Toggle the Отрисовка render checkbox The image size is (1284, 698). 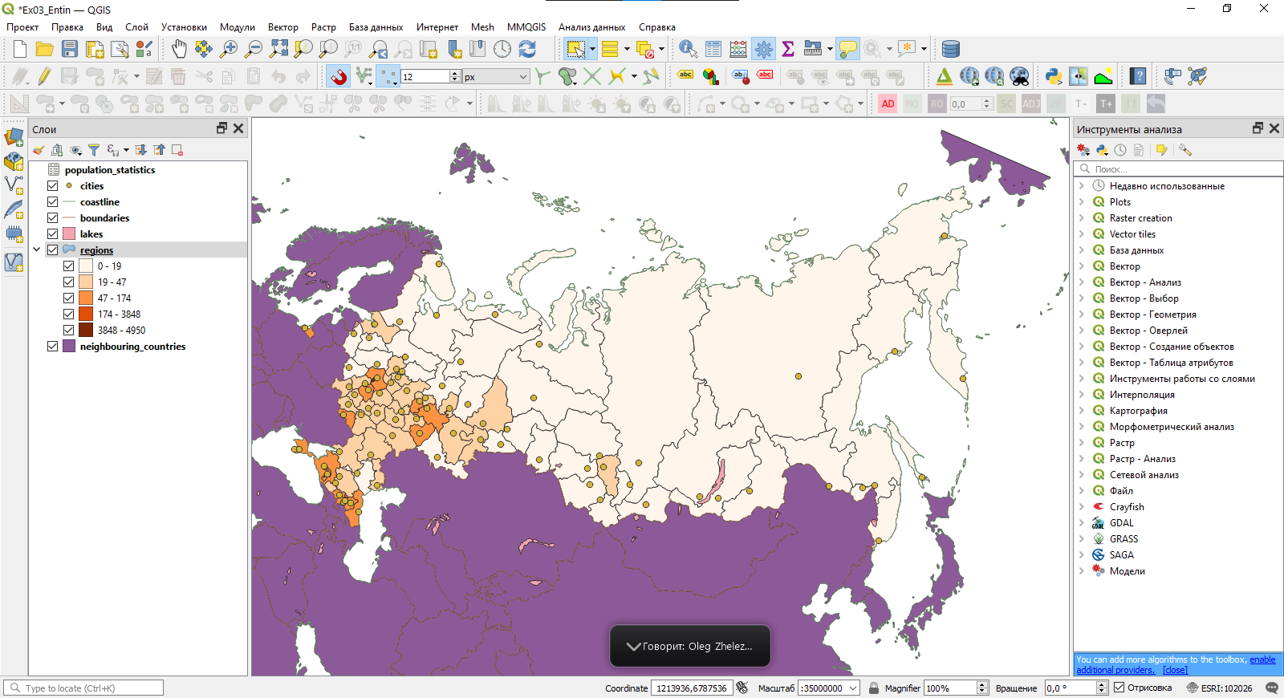click(x=1119, y=688)
